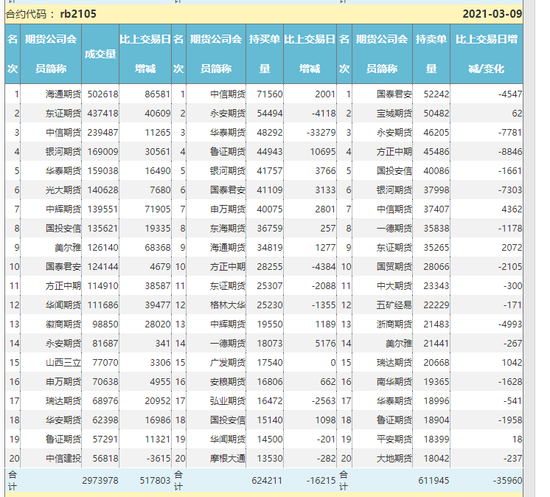Select 东证期货 in the volume ranking
This screenshot has width=550, height=497.
63,114
